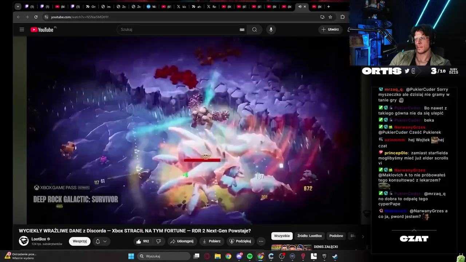
Task: Click the Podziękuj thanks button
Action: point(240,241)
